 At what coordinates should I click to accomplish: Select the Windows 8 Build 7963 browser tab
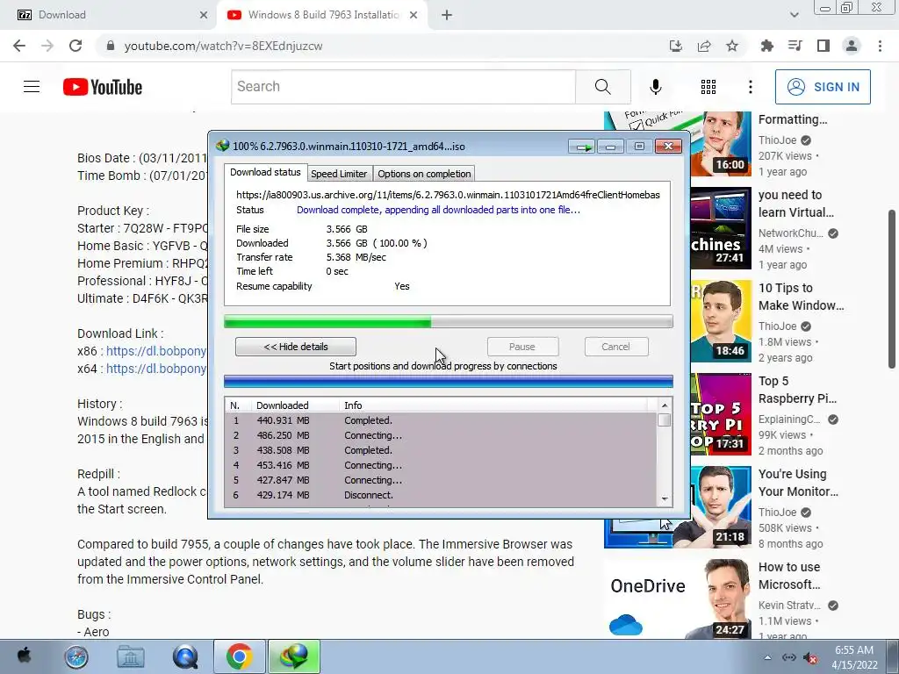(x=321, y=16)
